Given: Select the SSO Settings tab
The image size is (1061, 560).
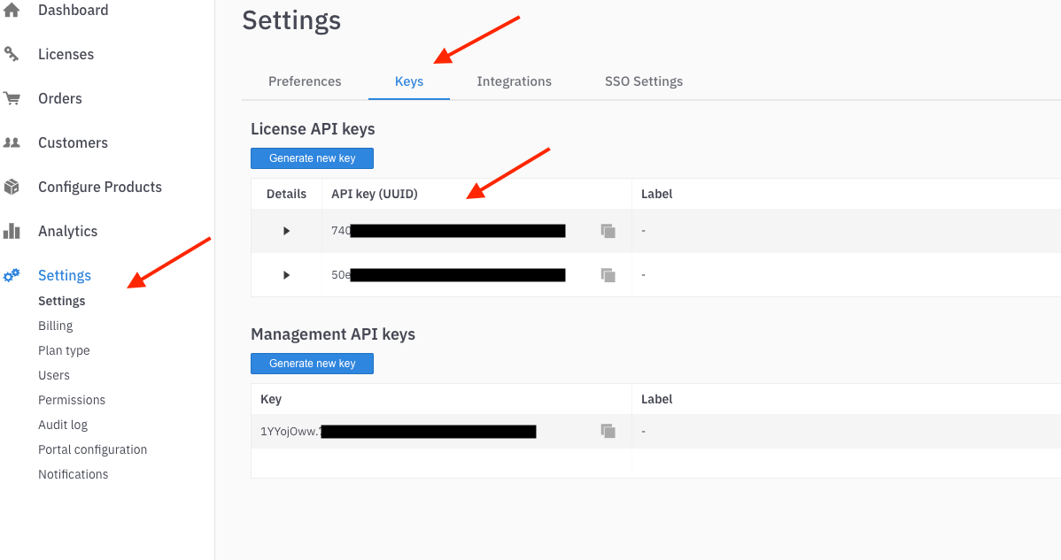Looking at the screenshot, I should (644, 81).
